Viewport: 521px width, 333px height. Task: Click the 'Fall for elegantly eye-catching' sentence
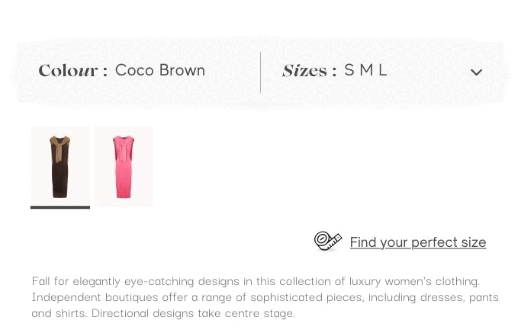coord(256,281)
